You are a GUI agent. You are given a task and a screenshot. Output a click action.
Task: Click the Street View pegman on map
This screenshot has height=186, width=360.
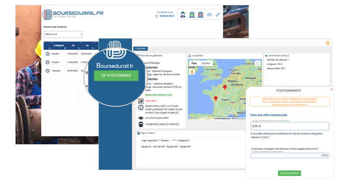click(x=192, y=72)
